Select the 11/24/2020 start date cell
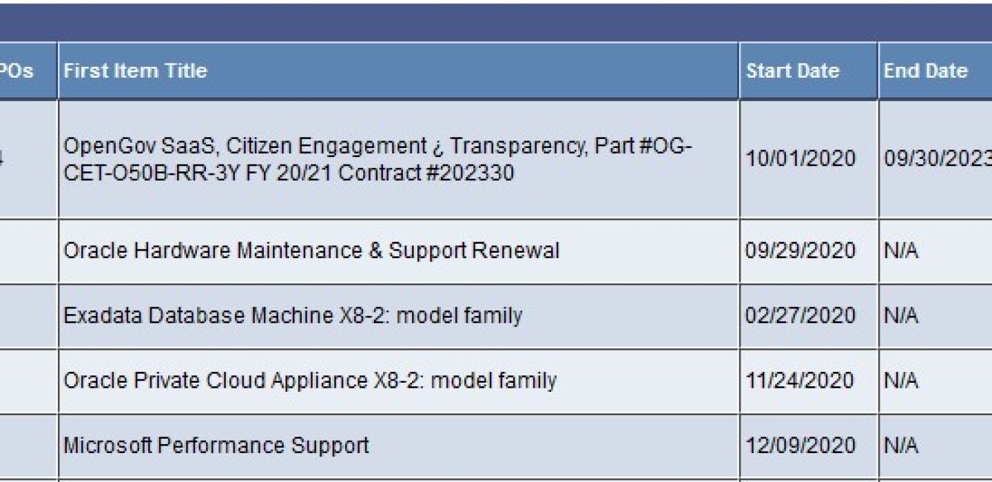Screen dimensions: 992x482 point(800,380)
